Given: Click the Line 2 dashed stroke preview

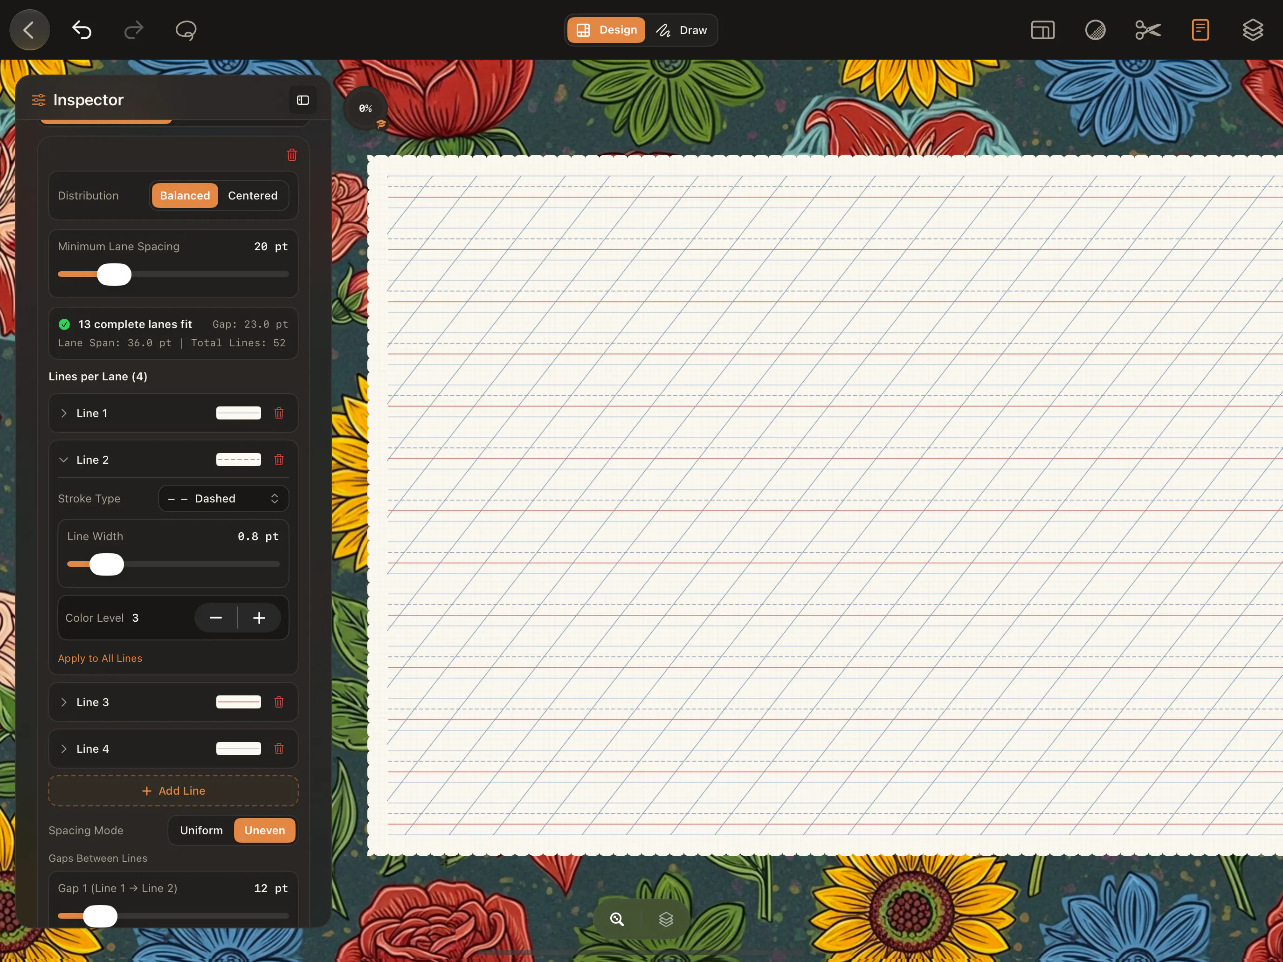Looking at the screenshot, I should 238,460.
